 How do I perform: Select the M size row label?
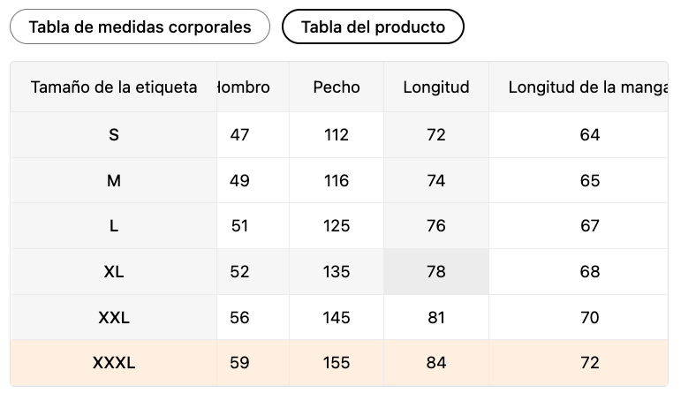click(x=114, y=181)
